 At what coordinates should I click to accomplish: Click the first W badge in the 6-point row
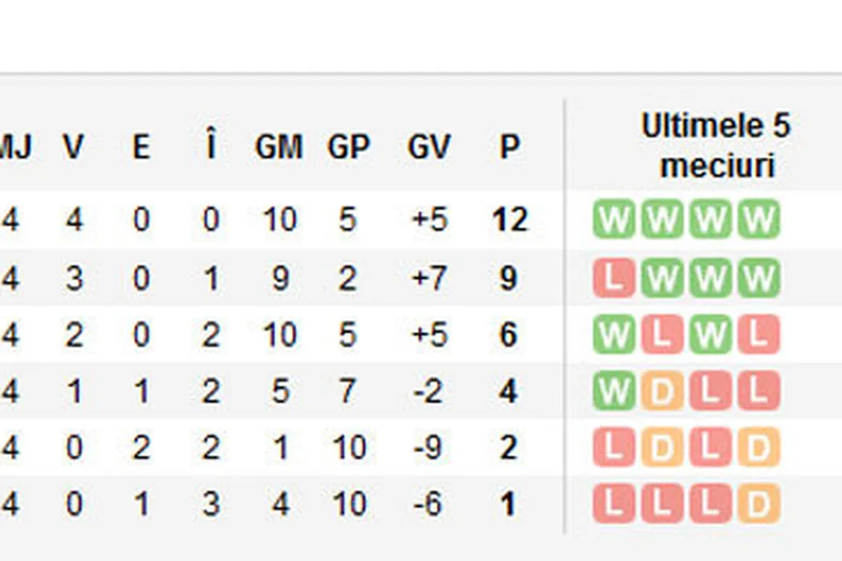point(613,335)
